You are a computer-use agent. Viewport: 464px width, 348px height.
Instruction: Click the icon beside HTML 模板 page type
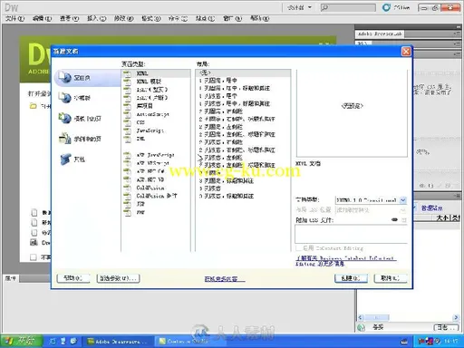[128, 82]
